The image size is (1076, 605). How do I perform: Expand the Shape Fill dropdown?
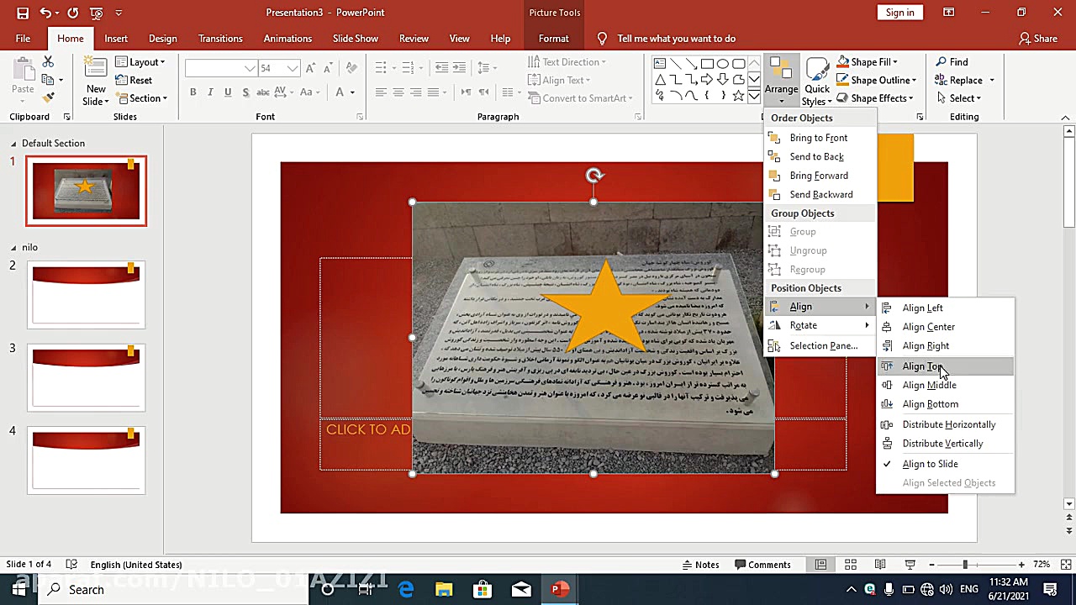pos(894,62)
